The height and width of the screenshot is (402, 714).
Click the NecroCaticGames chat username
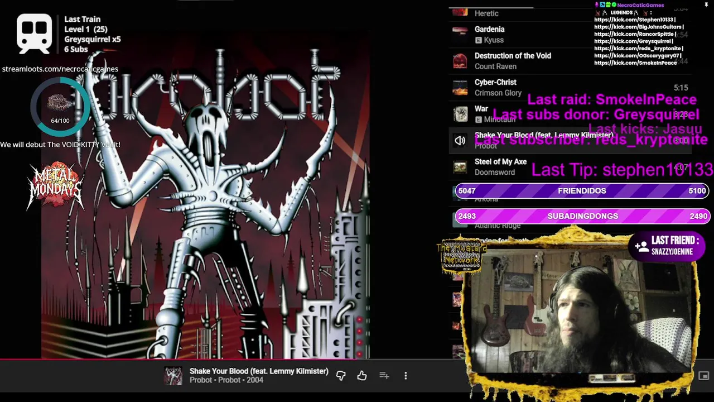640,5
